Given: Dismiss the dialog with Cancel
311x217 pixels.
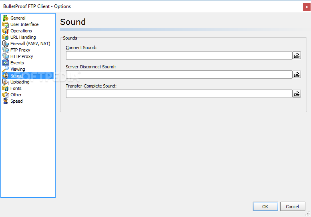Looking at the screenshot, I should (x=292, y=207).
